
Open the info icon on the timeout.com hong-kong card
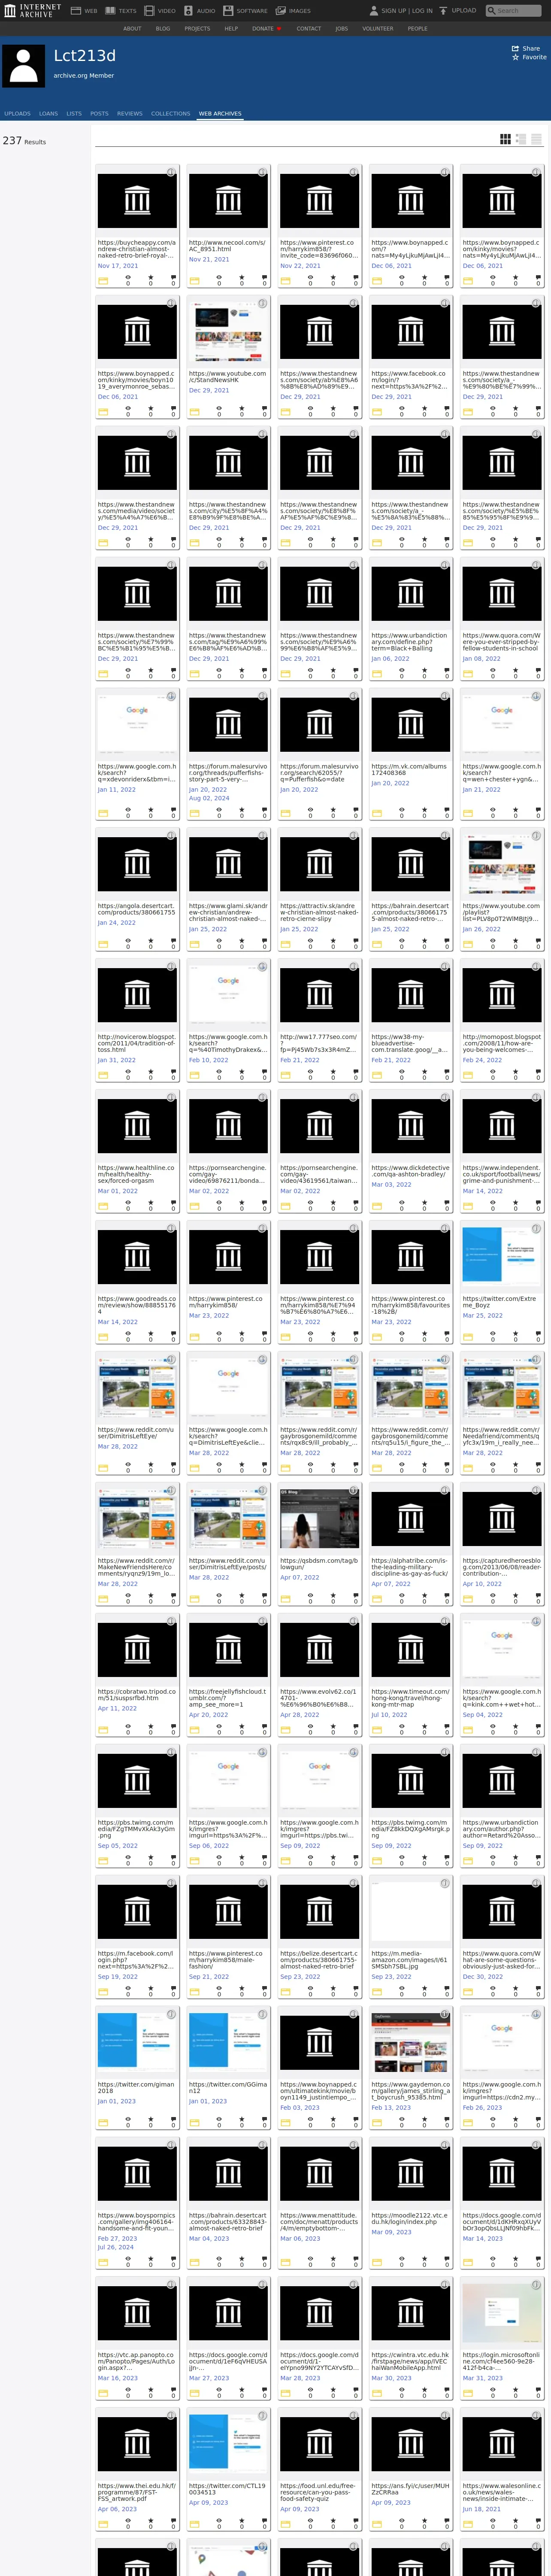point(445,1621)
